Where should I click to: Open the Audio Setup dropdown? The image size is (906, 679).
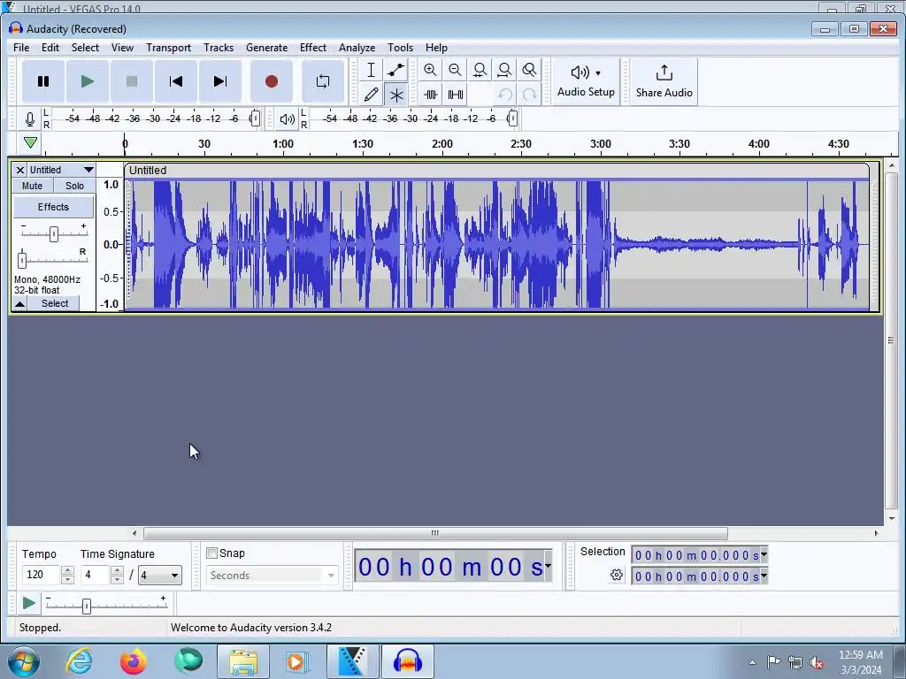point(586,81)
